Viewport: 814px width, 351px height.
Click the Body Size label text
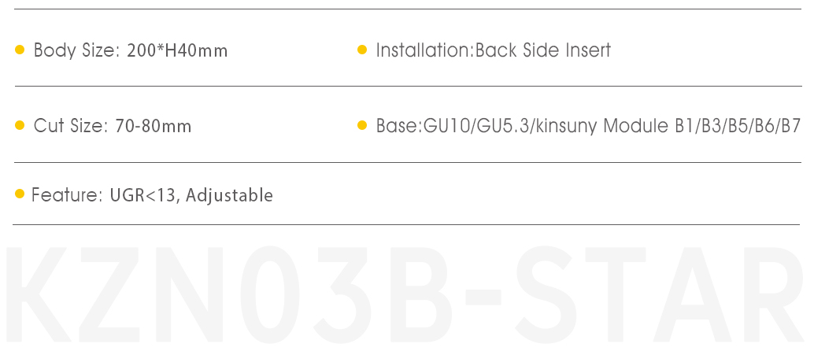tap(77, 51)
